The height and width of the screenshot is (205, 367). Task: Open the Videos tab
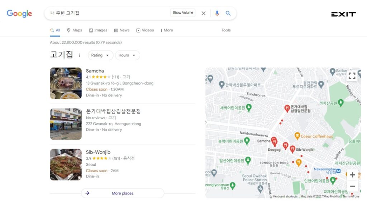tap(145, 30)
